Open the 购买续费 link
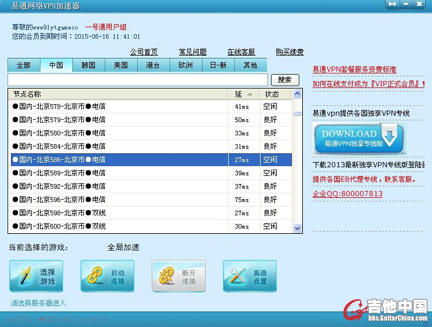432x327 pixels. click(x=290, y=52)
